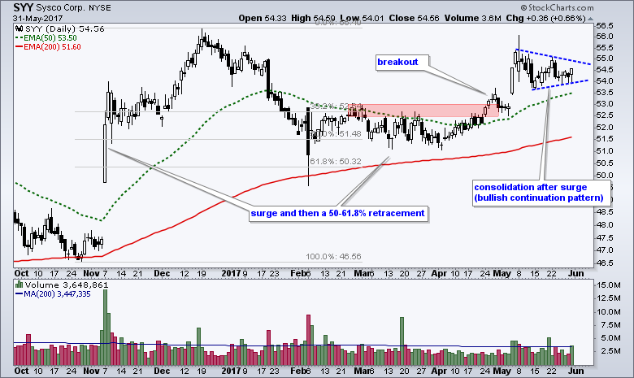Screen dimensions: 634x378
Task: Click the tall green volume bar near March 20
Action: click(402, 341)
